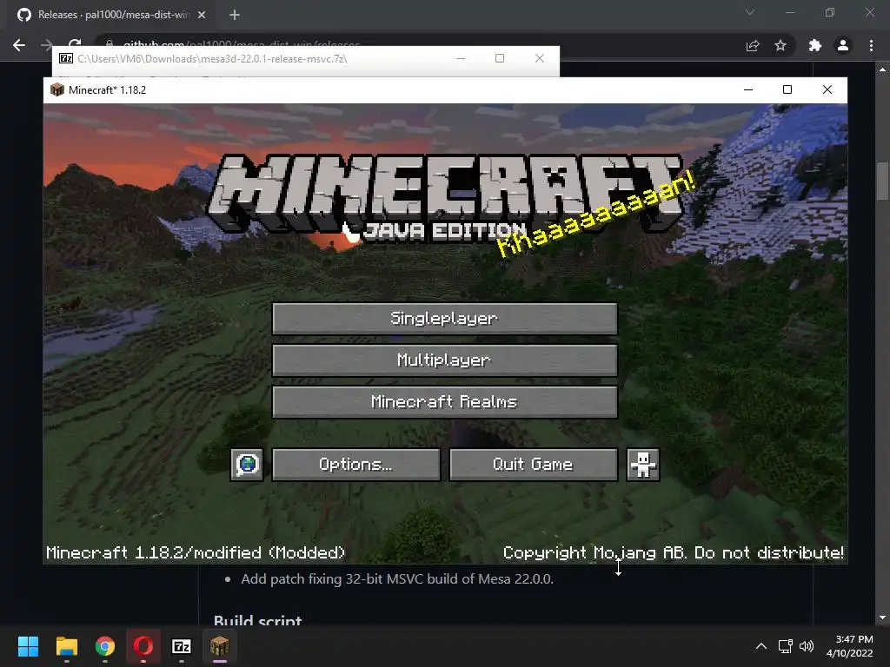Screen dimensions: 890x667
Task: Open the clock showing 3:47 PM
Action: coord(850,646)
